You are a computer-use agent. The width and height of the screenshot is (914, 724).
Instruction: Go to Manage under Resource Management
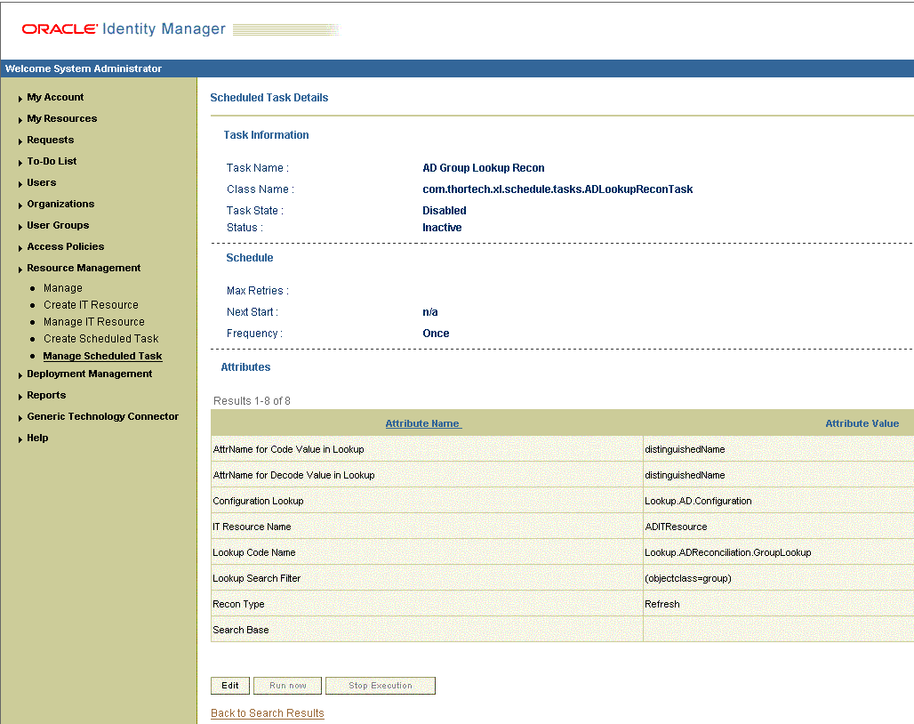(63, 288)
